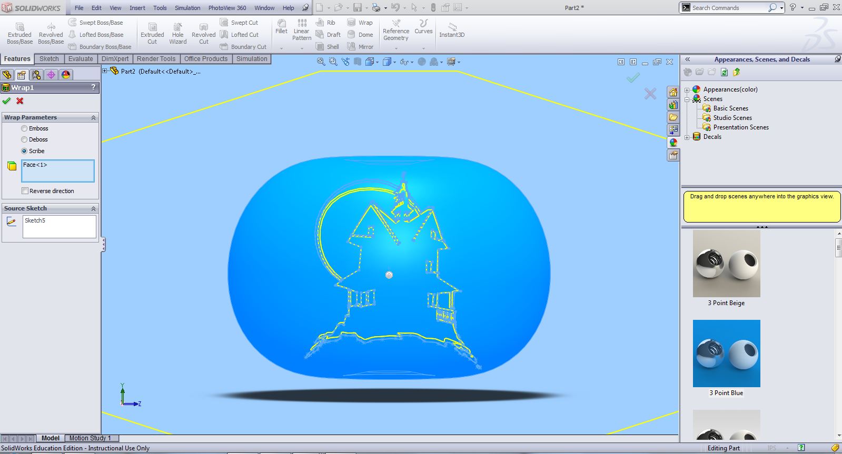Cancel Wrap1 with the red X

(x=20, y=101)
